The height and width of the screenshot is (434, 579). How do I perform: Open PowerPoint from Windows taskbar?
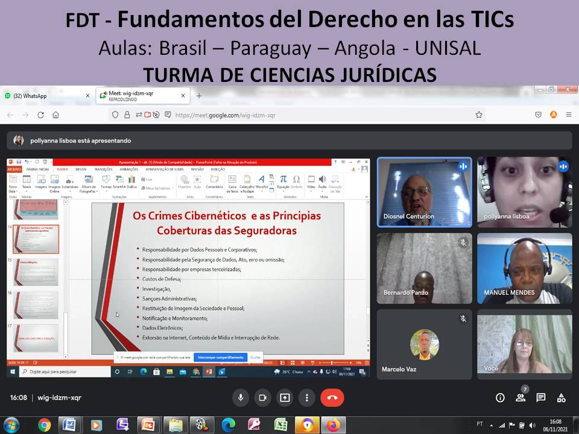click(x=149, y=425)
